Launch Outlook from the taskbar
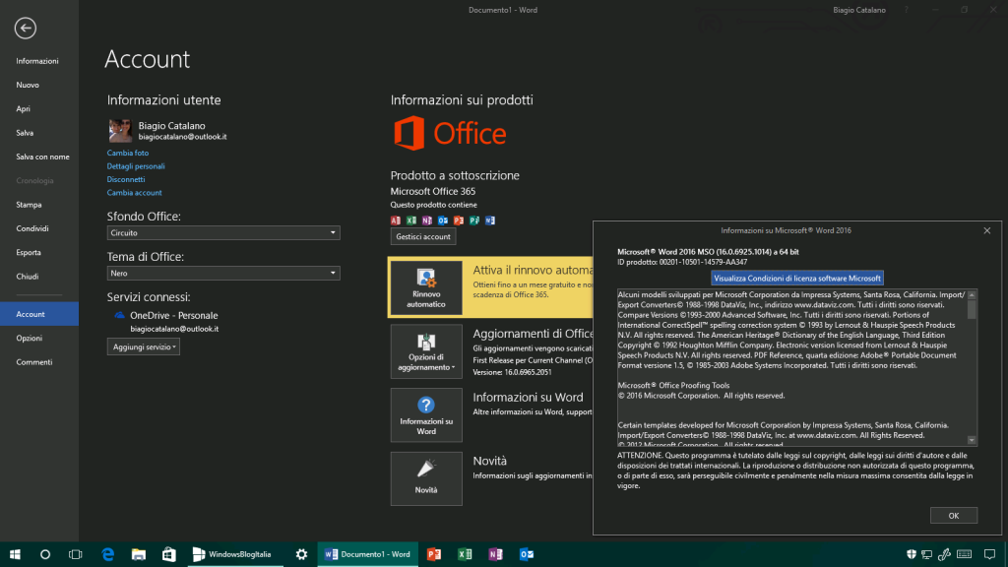Screen dimensions: 1008x567 527,554
